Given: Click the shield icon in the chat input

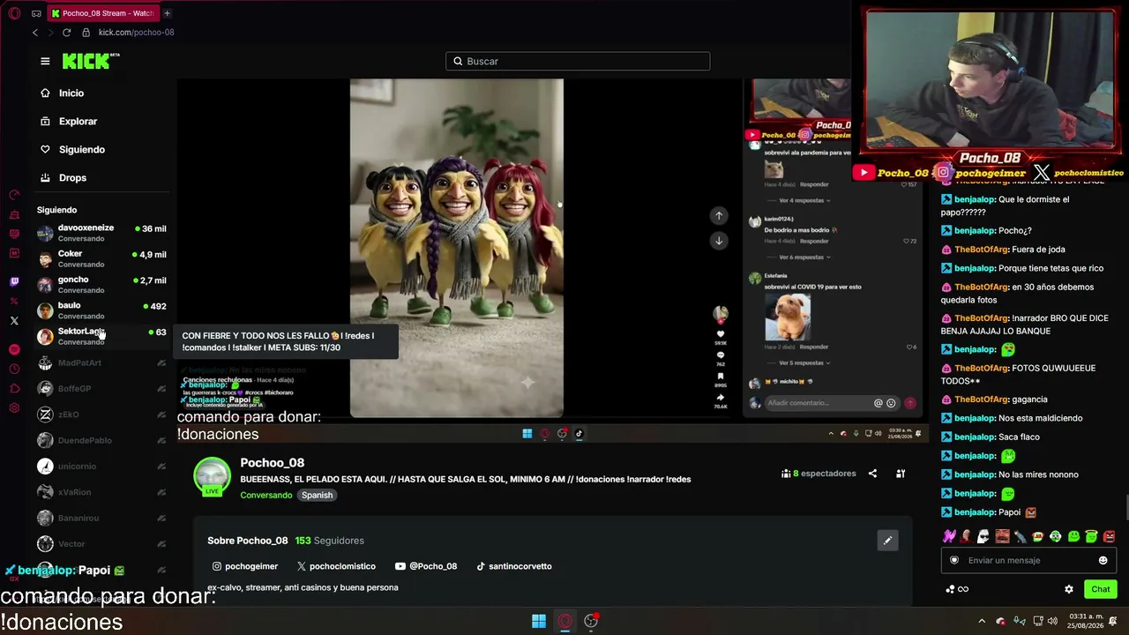Looking at the screenshot, I should 953,560.
